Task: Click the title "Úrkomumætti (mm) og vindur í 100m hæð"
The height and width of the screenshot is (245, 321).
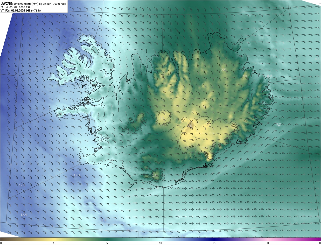Action: [x=40, y=4]
